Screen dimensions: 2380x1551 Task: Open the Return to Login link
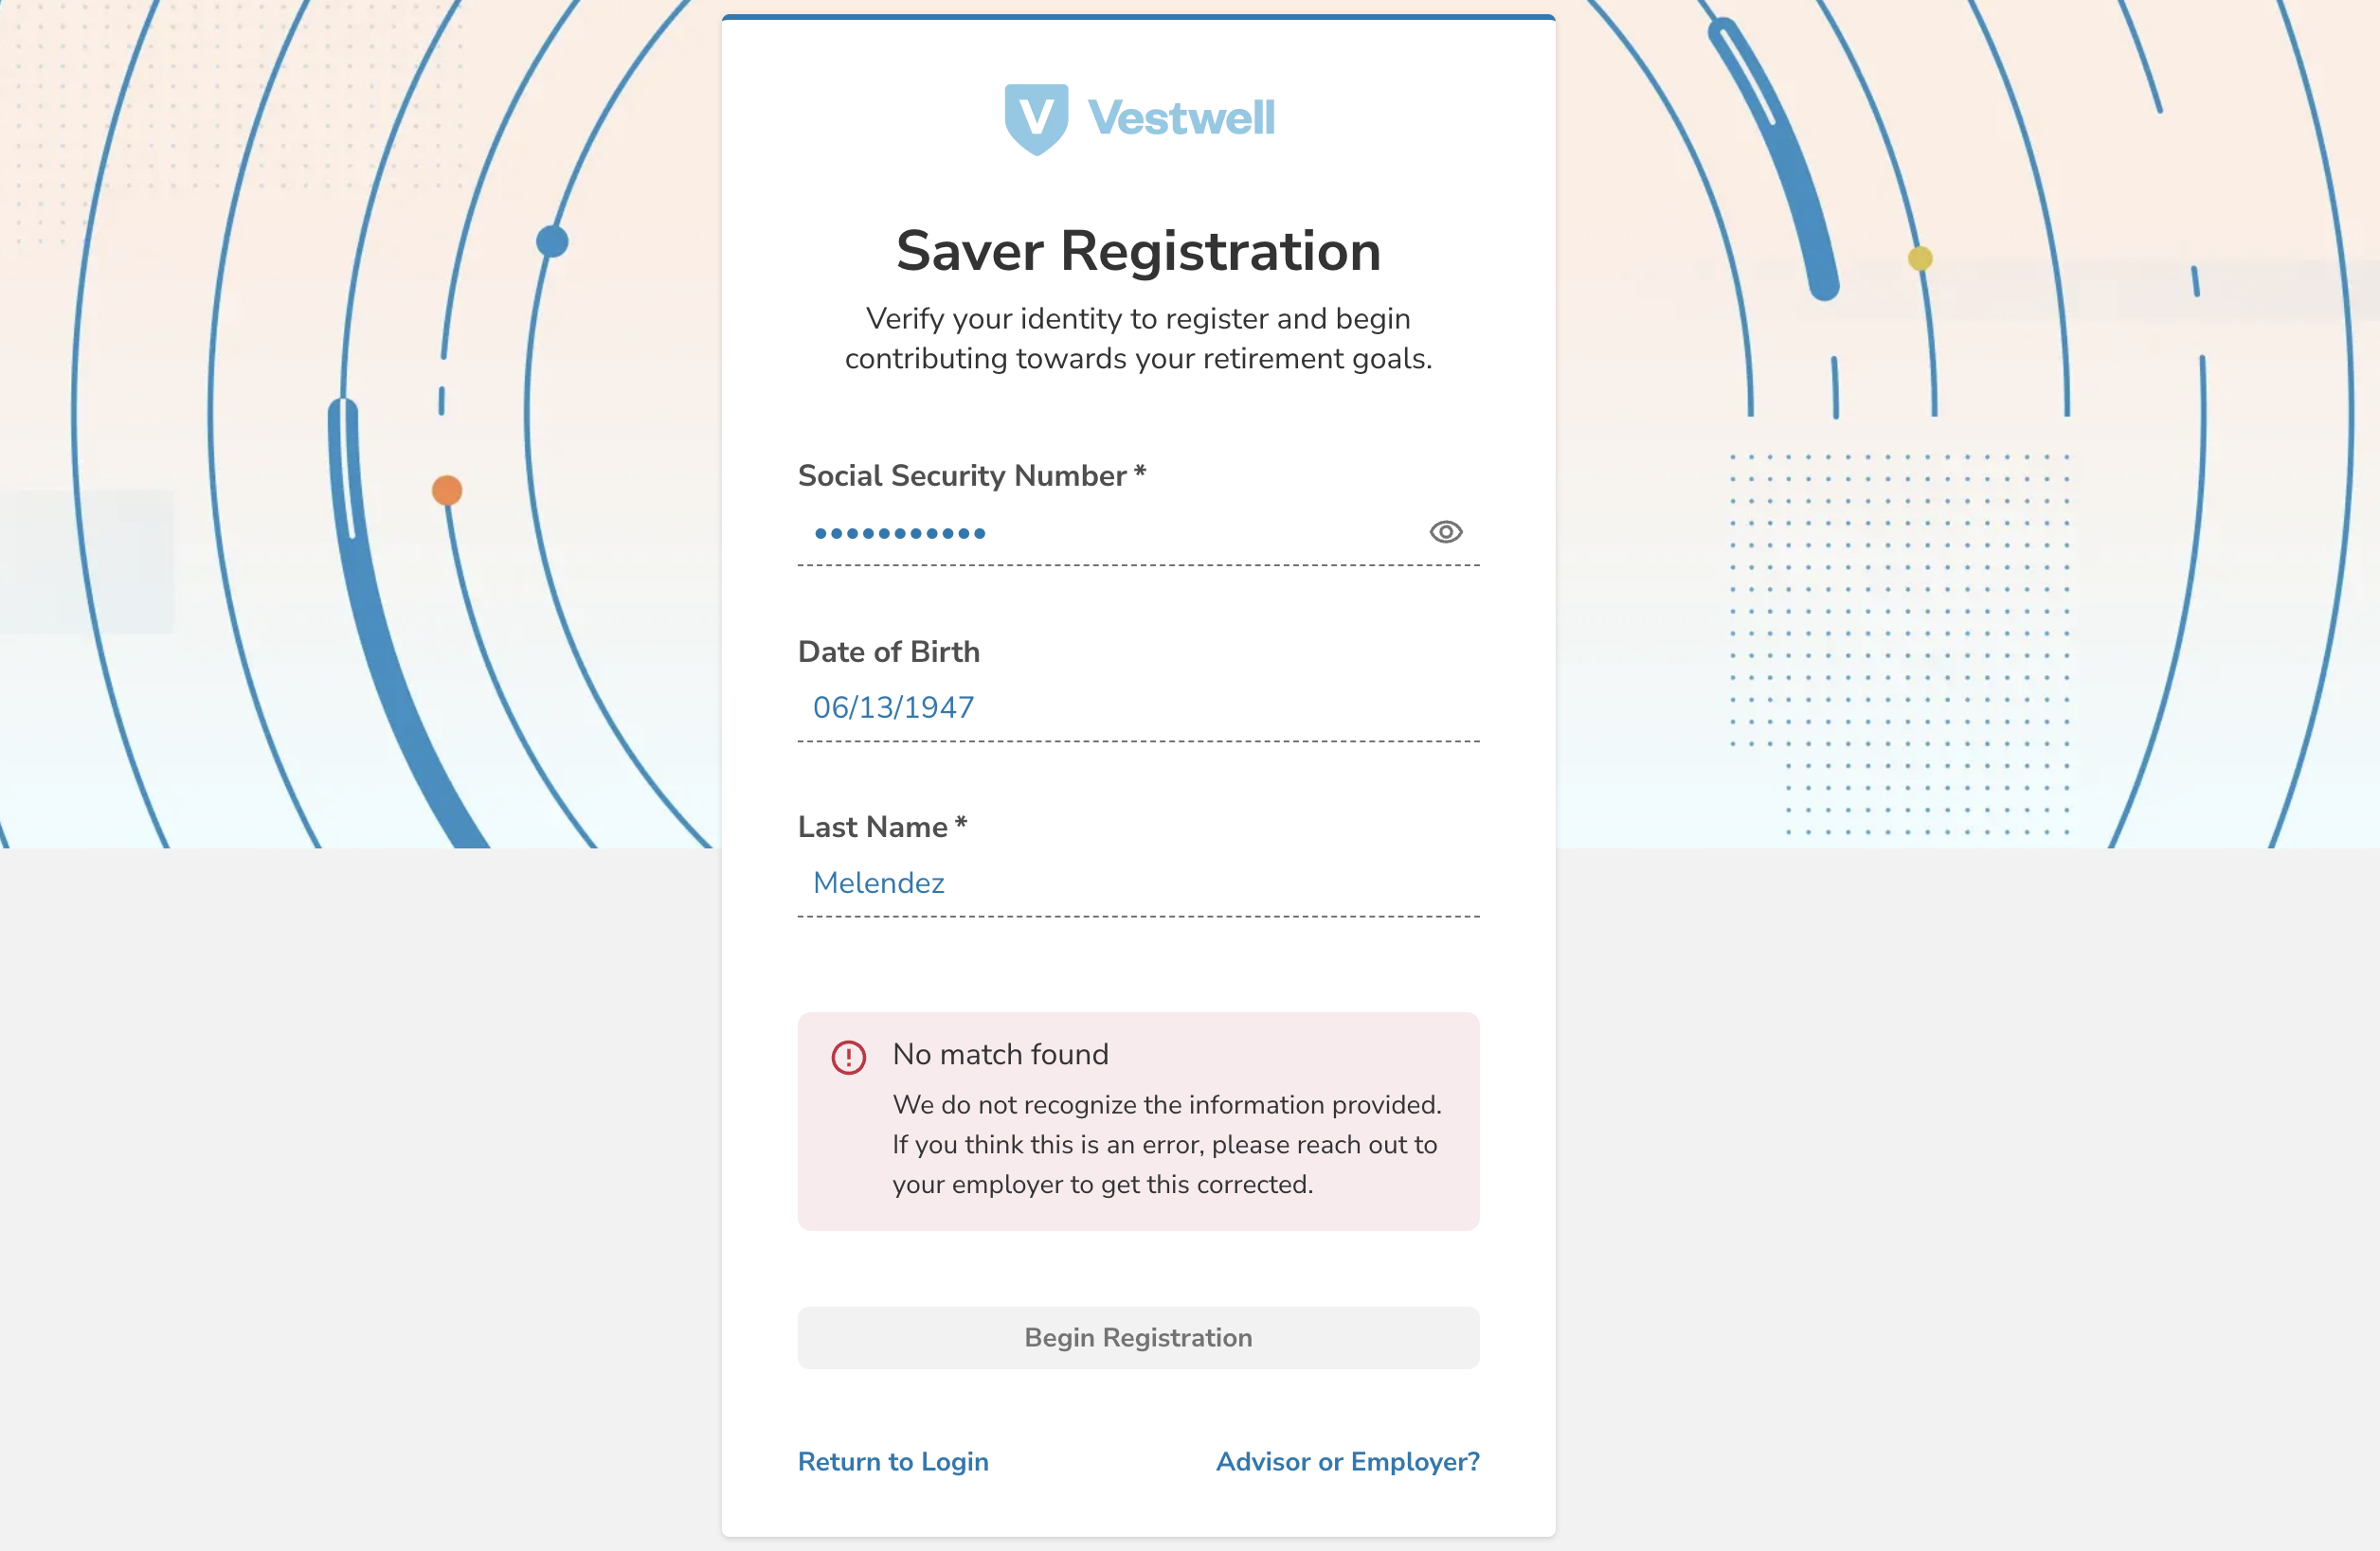[893, 1461]
